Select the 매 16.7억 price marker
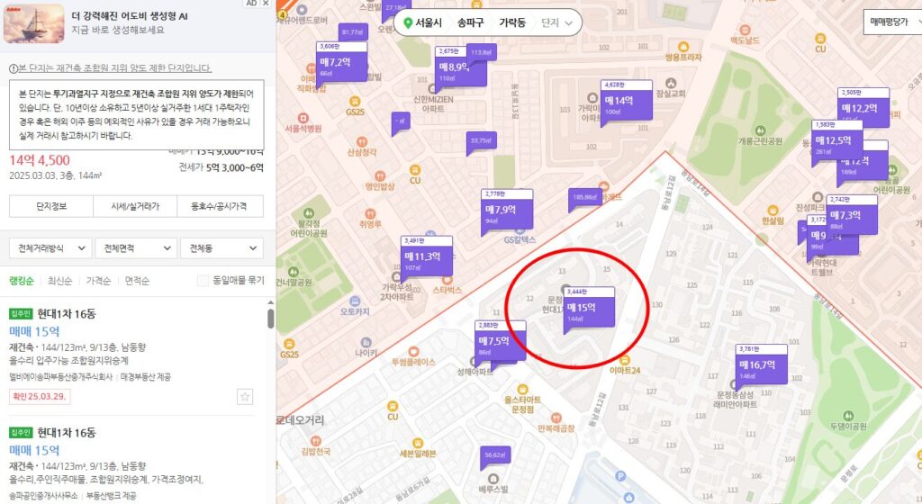922x504 pixels. pyautogui.click(x=761, y=364)
